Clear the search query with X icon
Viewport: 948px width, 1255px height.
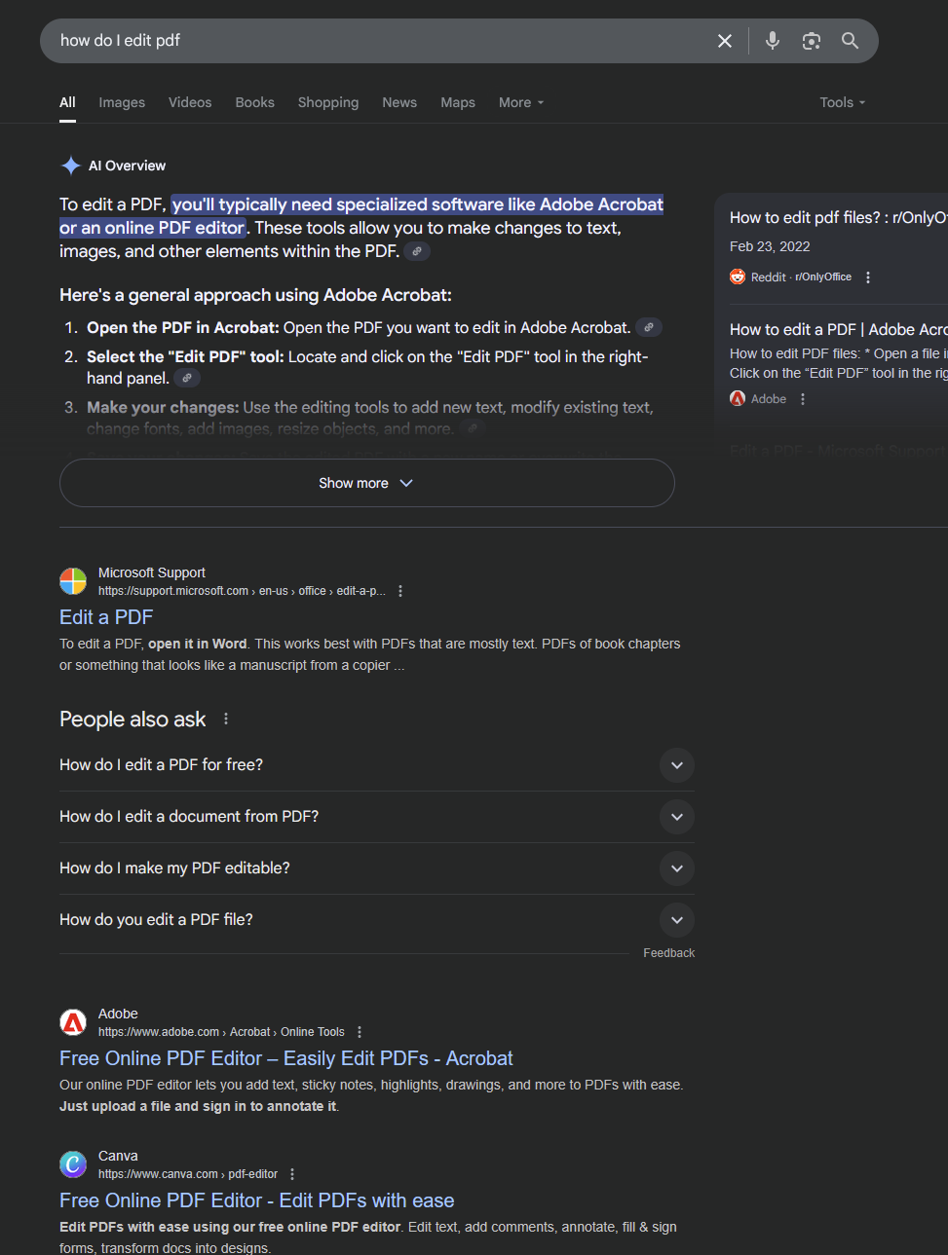[725, 41]
